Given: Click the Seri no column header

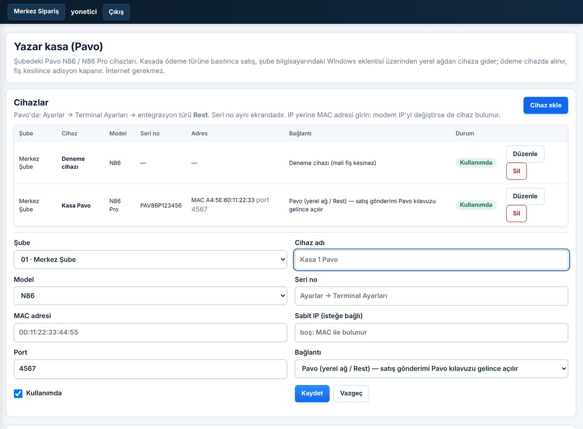Looking at the screenshot, I should (x=150, y=133).
